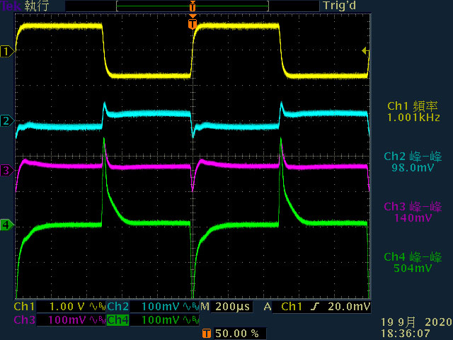Click the Tek logo

(x=11, y=6)
